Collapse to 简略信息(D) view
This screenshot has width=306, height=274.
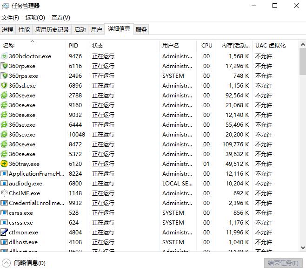click(x=24, y=263)
